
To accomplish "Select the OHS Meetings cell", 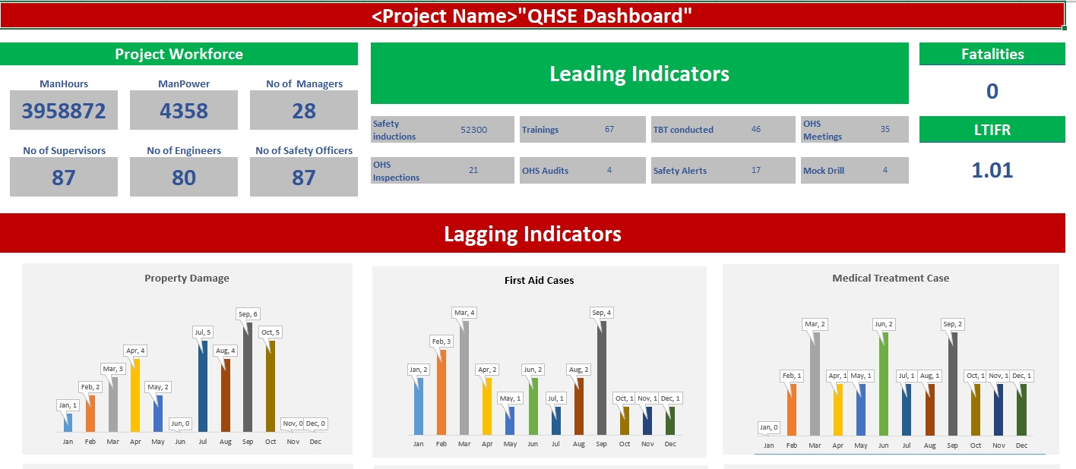I will pos(854,130).
